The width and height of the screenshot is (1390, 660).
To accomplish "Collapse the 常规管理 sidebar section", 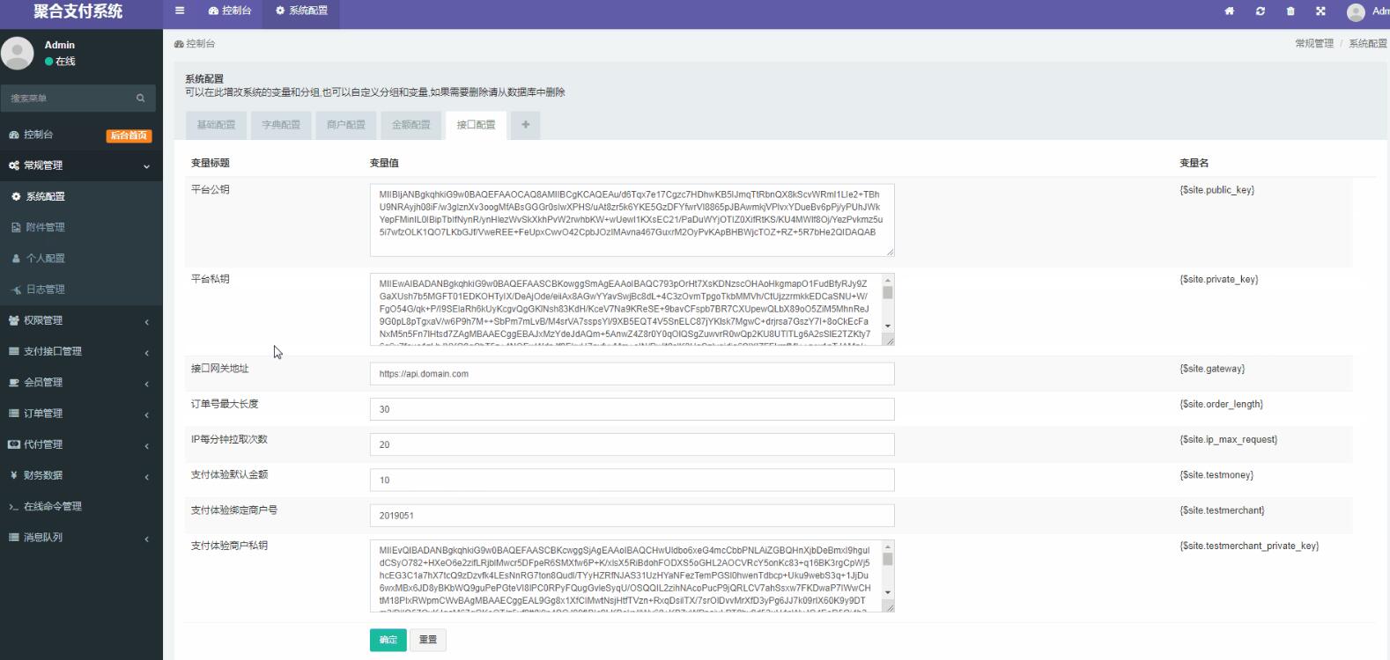I will coord(81,165).
